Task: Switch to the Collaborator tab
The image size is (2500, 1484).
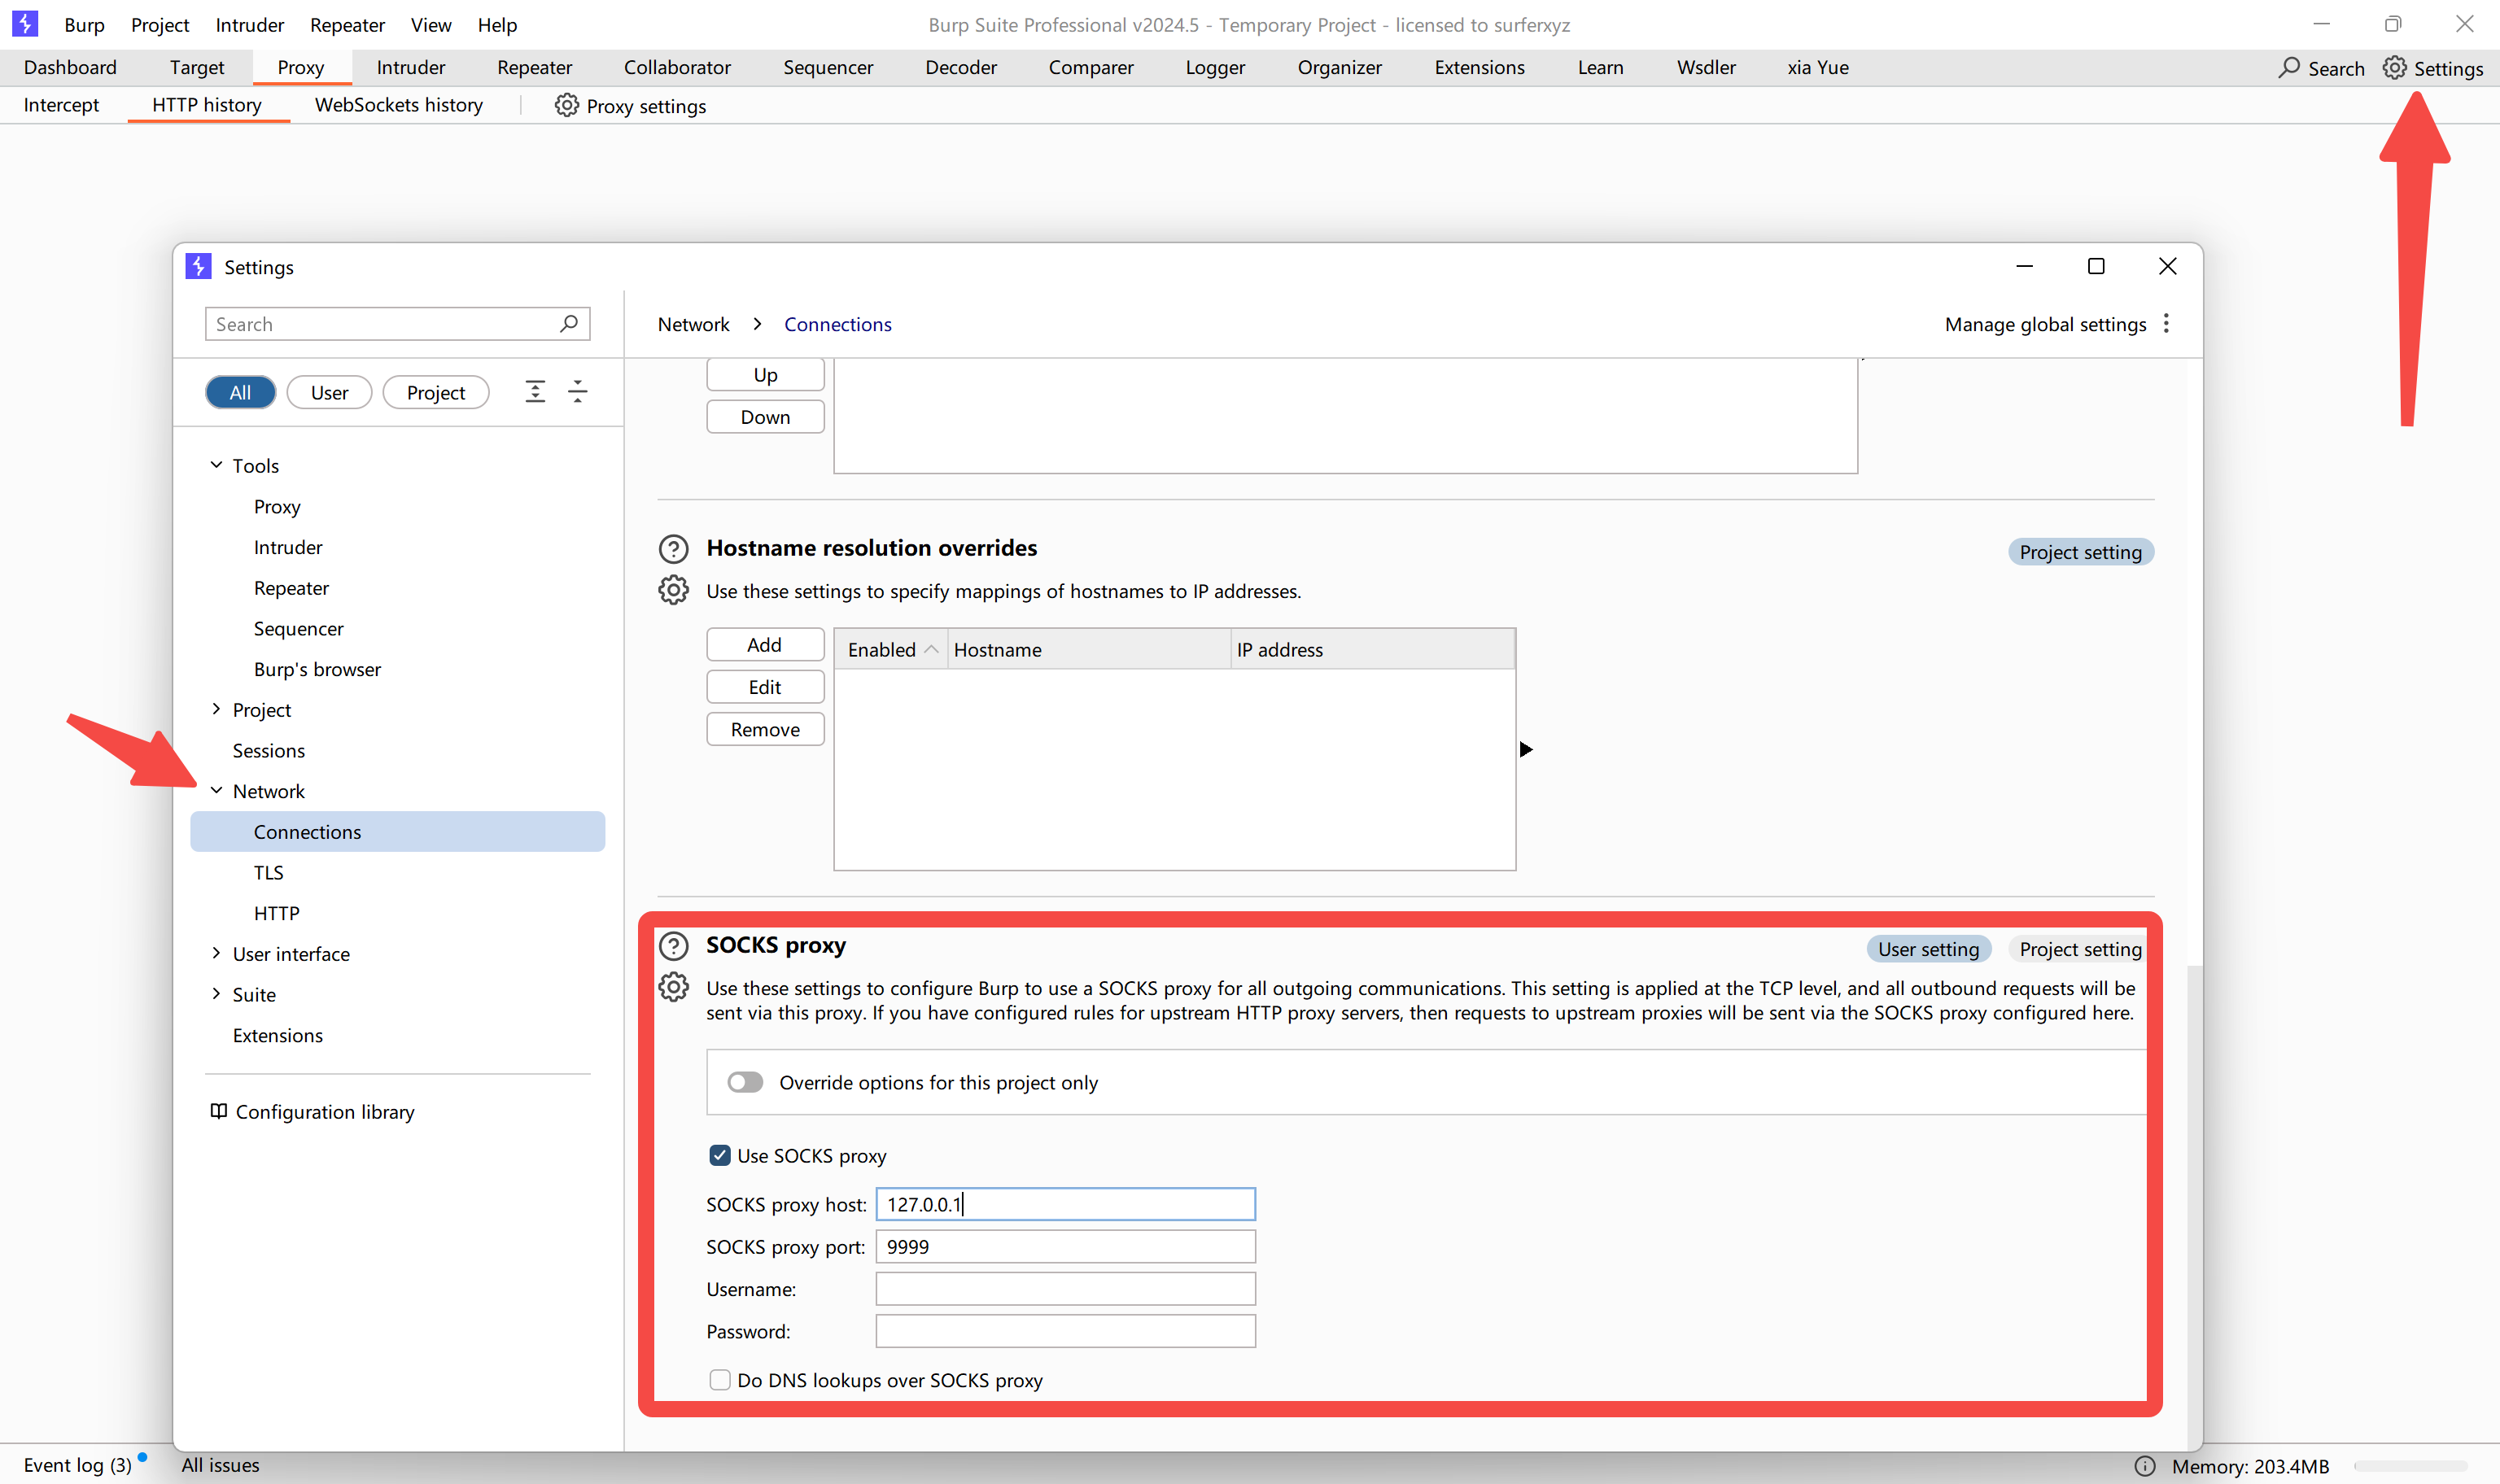Action: [x=677, y=67]
